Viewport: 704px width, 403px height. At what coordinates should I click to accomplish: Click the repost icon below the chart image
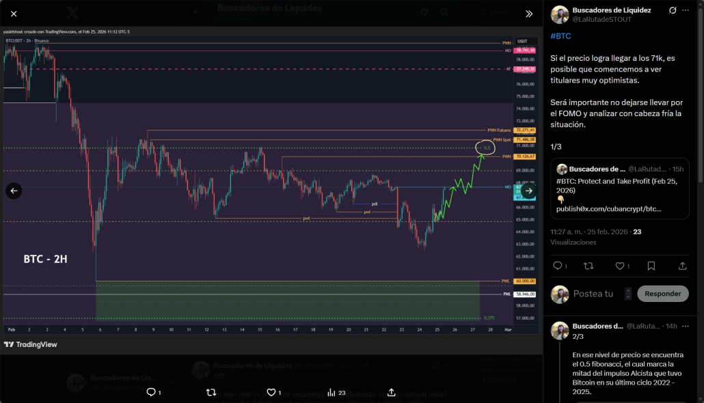click(x=211, y=392)
